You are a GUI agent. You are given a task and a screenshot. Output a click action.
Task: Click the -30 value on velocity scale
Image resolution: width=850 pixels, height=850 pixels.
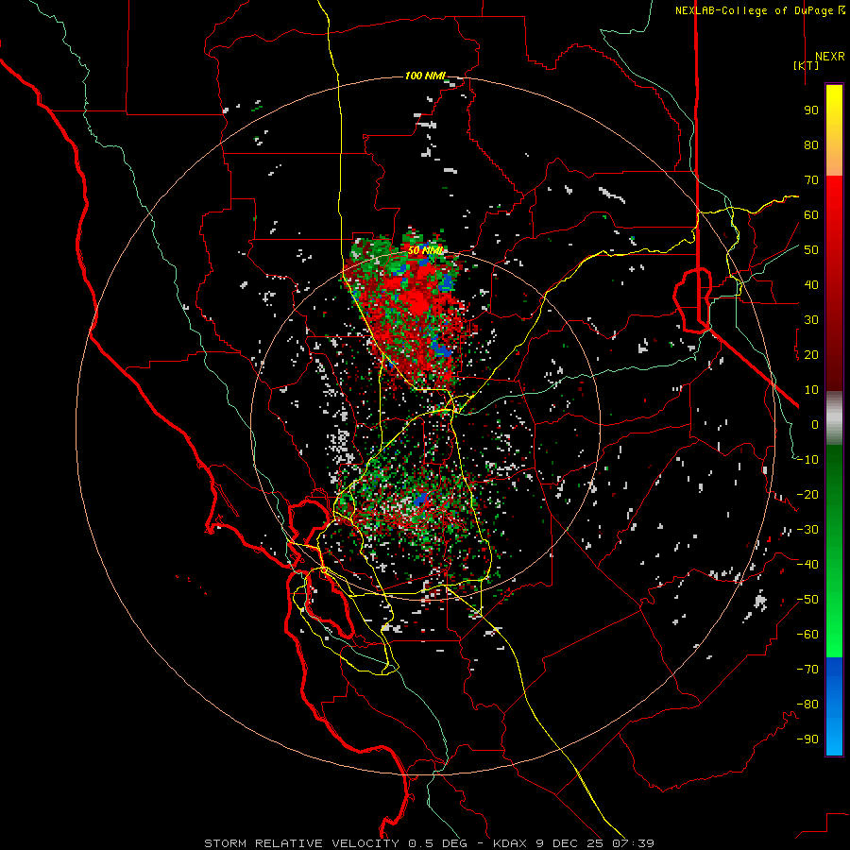point(807,530)
